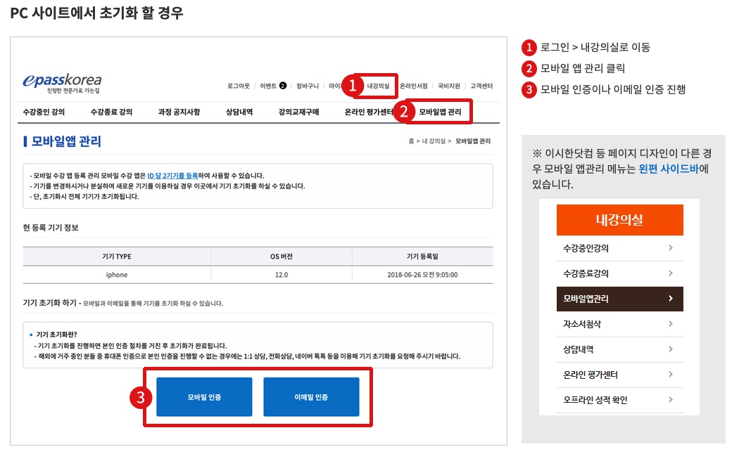This screenshot has width=739, height=454.
Task: Click the chevron beside sidebar 온라인 평가센터
Action: click(x=671, y=375)
